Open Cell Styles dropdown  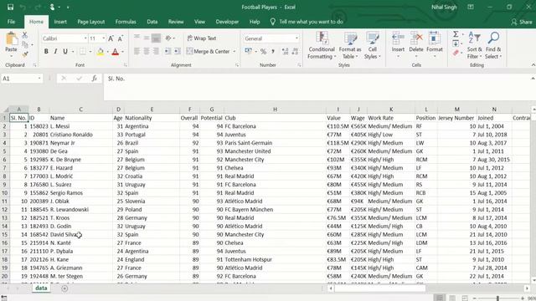tap(372, 45)
